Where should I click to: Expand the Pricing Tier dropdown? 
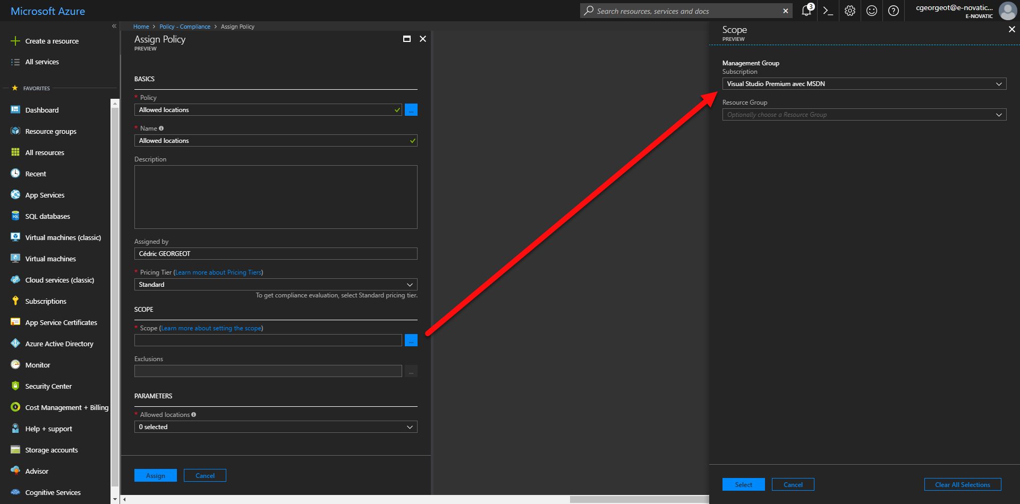point(275,285)
